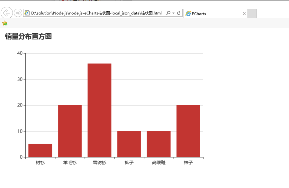
Task: Click the y-axis value 0
Action: (21, 157)
